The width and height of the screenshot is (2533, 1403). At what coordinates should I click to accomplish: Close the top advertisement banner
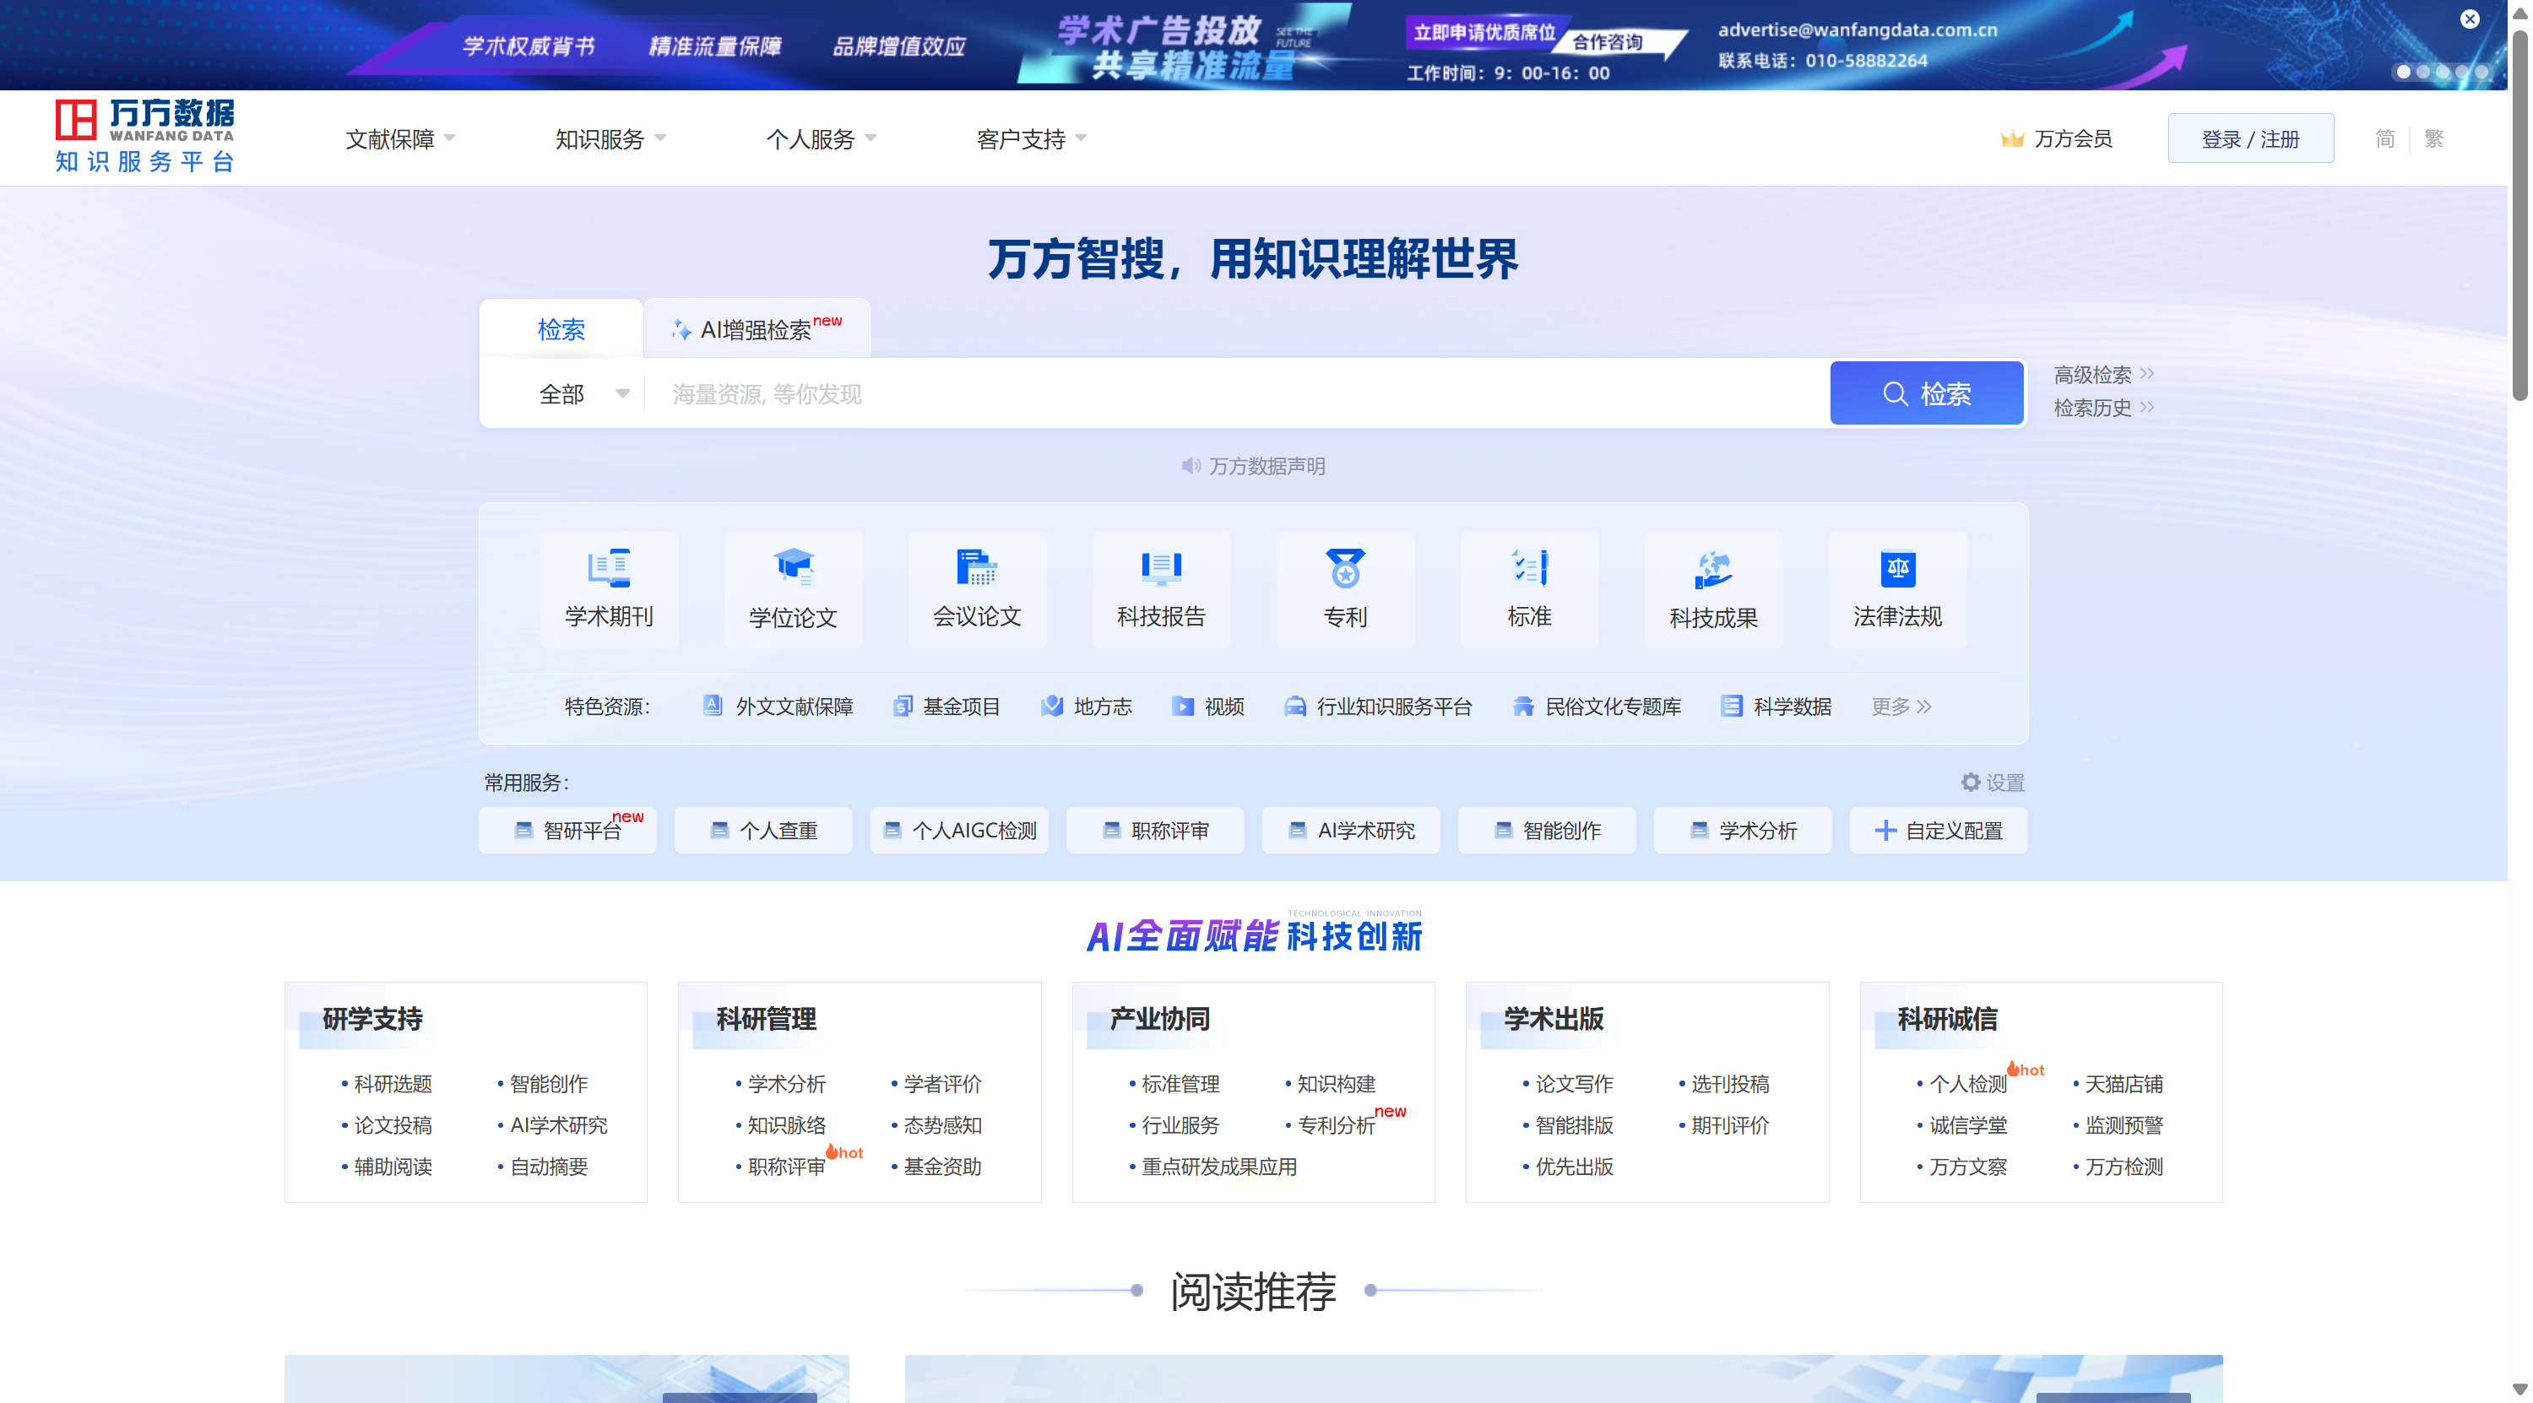click(2469, 19)
